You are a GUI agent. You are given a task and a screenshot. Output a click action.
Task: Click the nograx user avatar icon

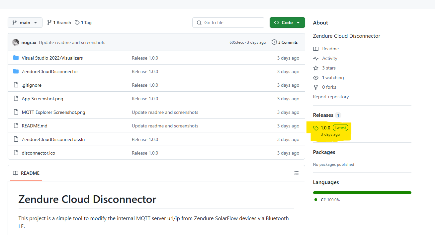(16, 42)
